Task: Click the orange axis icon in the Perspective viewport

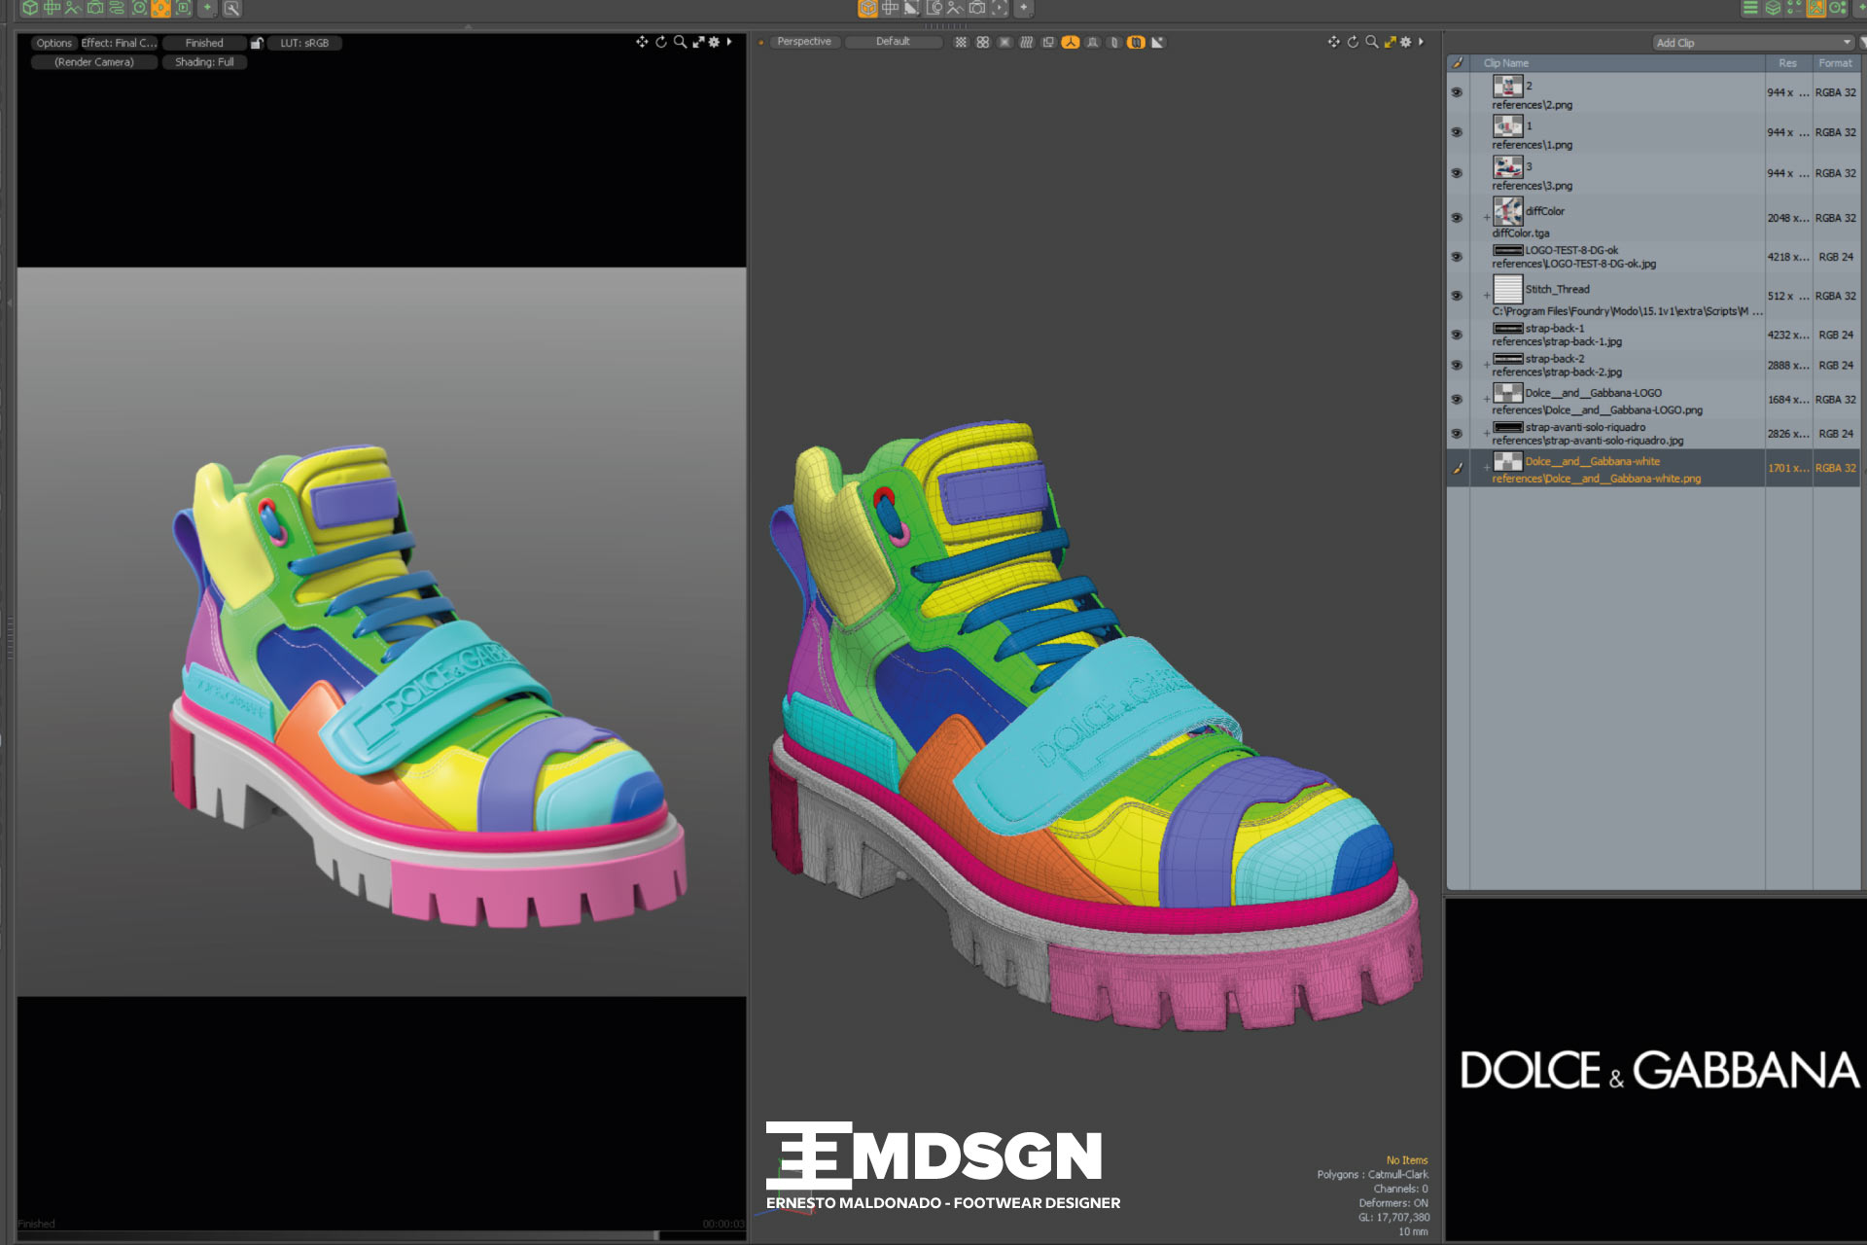Action: (x=1071, y=42)
